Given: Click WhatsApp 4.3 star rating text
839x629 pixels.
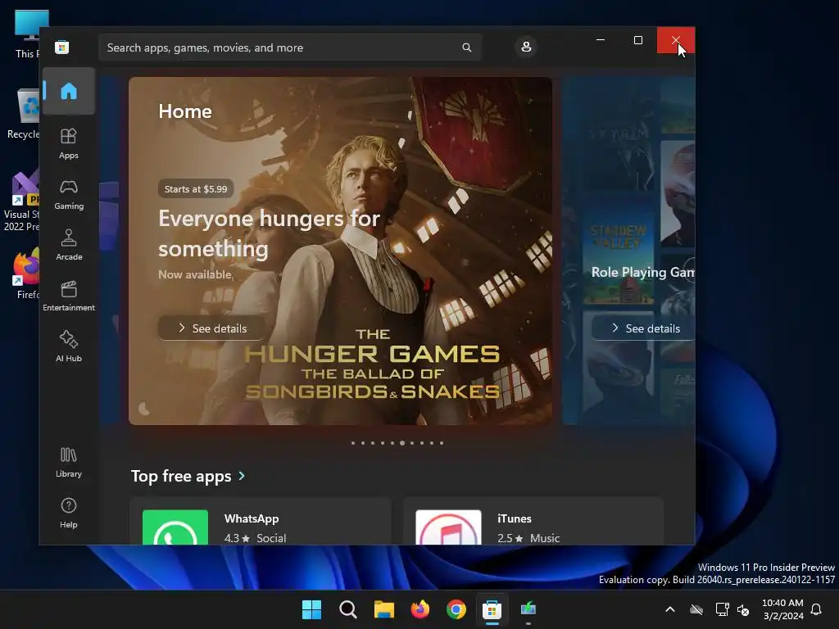Looking at the screenshot, I should tap(237, 538).
